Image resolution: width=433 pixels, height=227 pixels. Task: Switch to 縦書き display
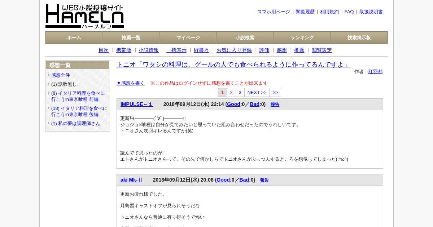pyautogui.click(x=201, y=50)
